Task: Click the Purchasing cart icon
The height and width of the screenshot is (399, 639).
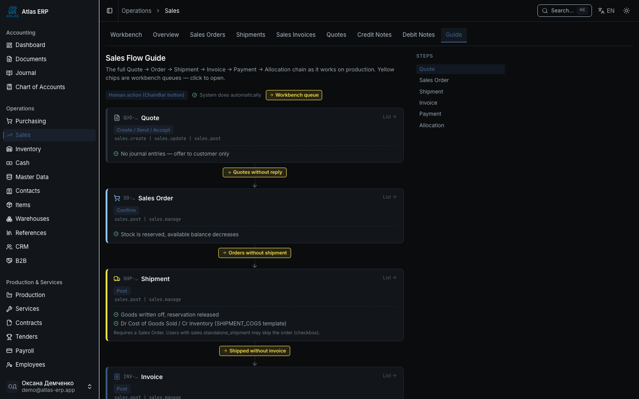Action: point(9,121)
